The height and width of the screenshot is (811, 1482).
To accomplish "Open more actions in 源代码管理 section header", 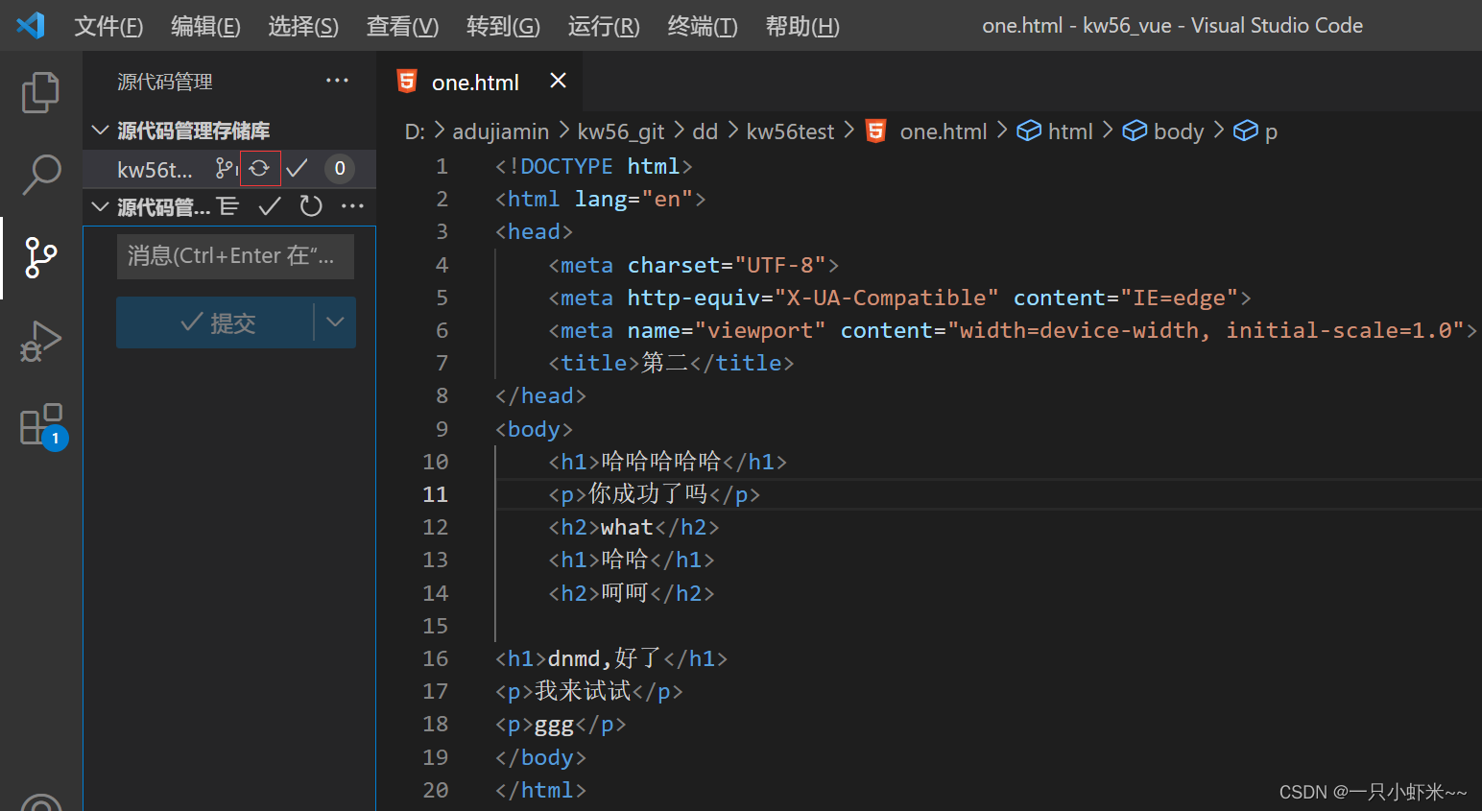I will pos(352,206).
